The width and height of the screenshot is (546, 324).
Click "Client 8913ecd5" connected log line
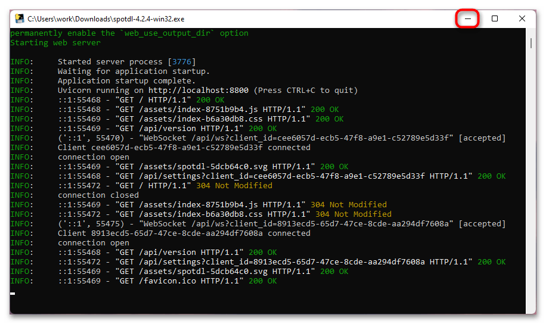[x=184, y=233]
